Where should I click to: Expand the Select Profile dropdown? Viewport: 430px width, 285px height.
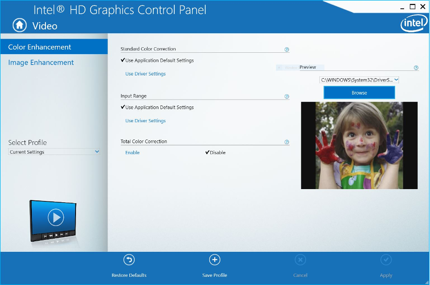click(x=54, y=152)
